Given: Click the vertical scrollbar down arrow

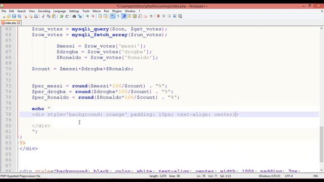Looking at the screenshot, I should click(x=321, y=170).
